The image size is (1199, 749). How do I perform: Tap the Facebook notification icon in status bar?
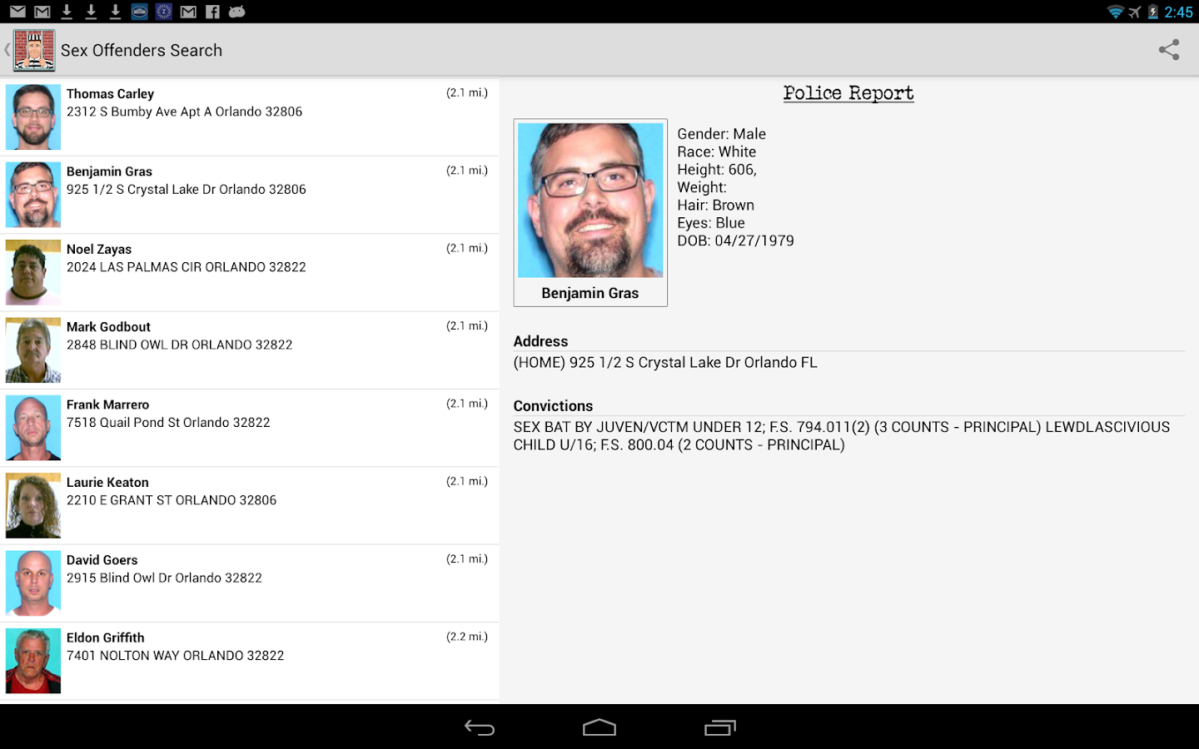pyautogui.click(x=212, y=12)
